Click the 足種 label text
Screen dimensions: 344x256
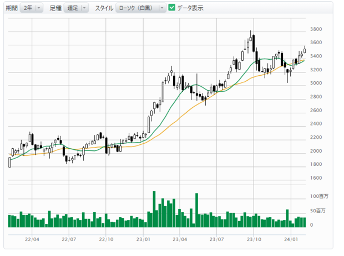tap(55, 8)
